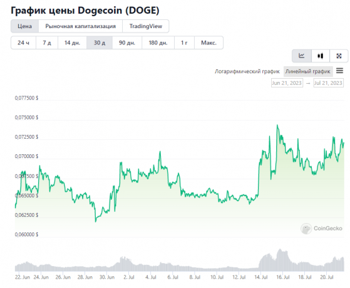
Task: Click the 0,077500 $ axis label
Action: [x=26, y=98]
